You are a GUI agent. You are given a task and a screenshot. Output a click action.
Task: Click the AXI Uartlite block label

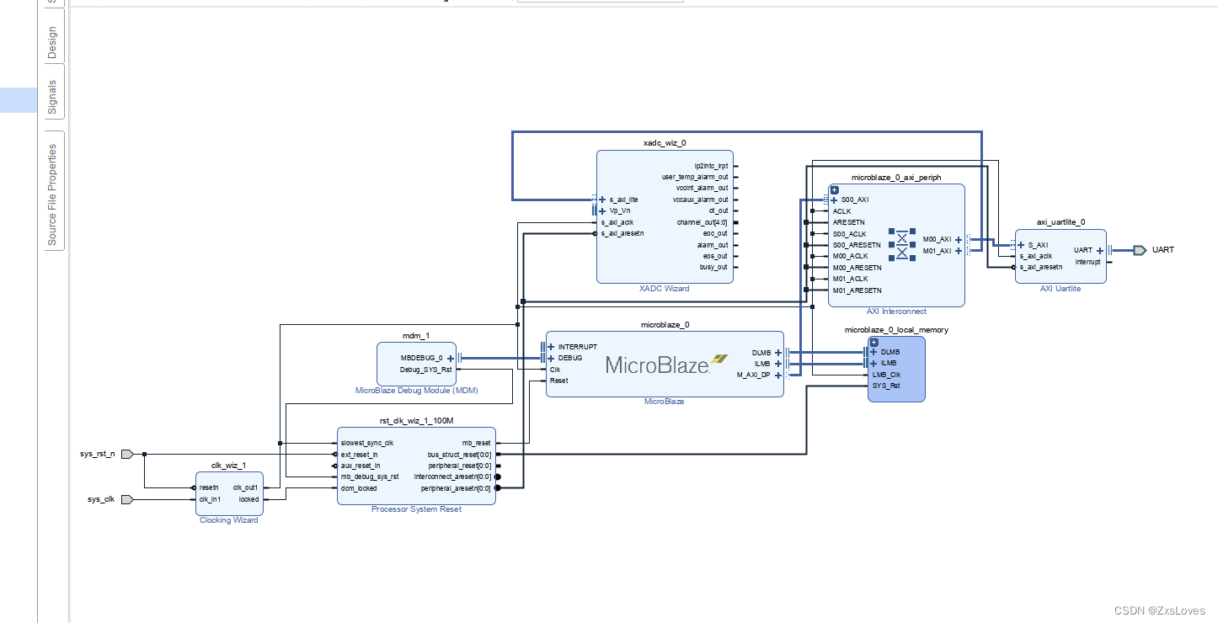coord(1060,288)
